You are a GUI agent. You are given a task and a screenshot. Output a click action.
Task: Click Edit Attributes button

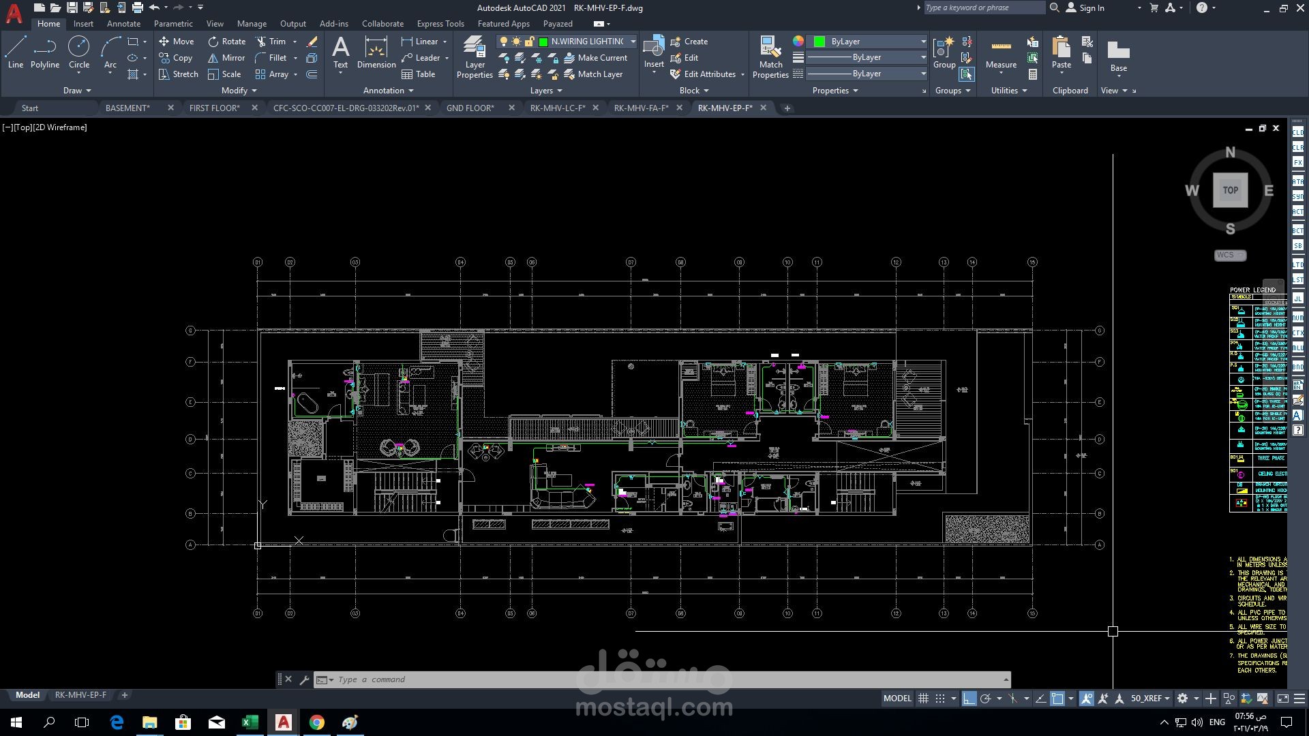[704, 74]
